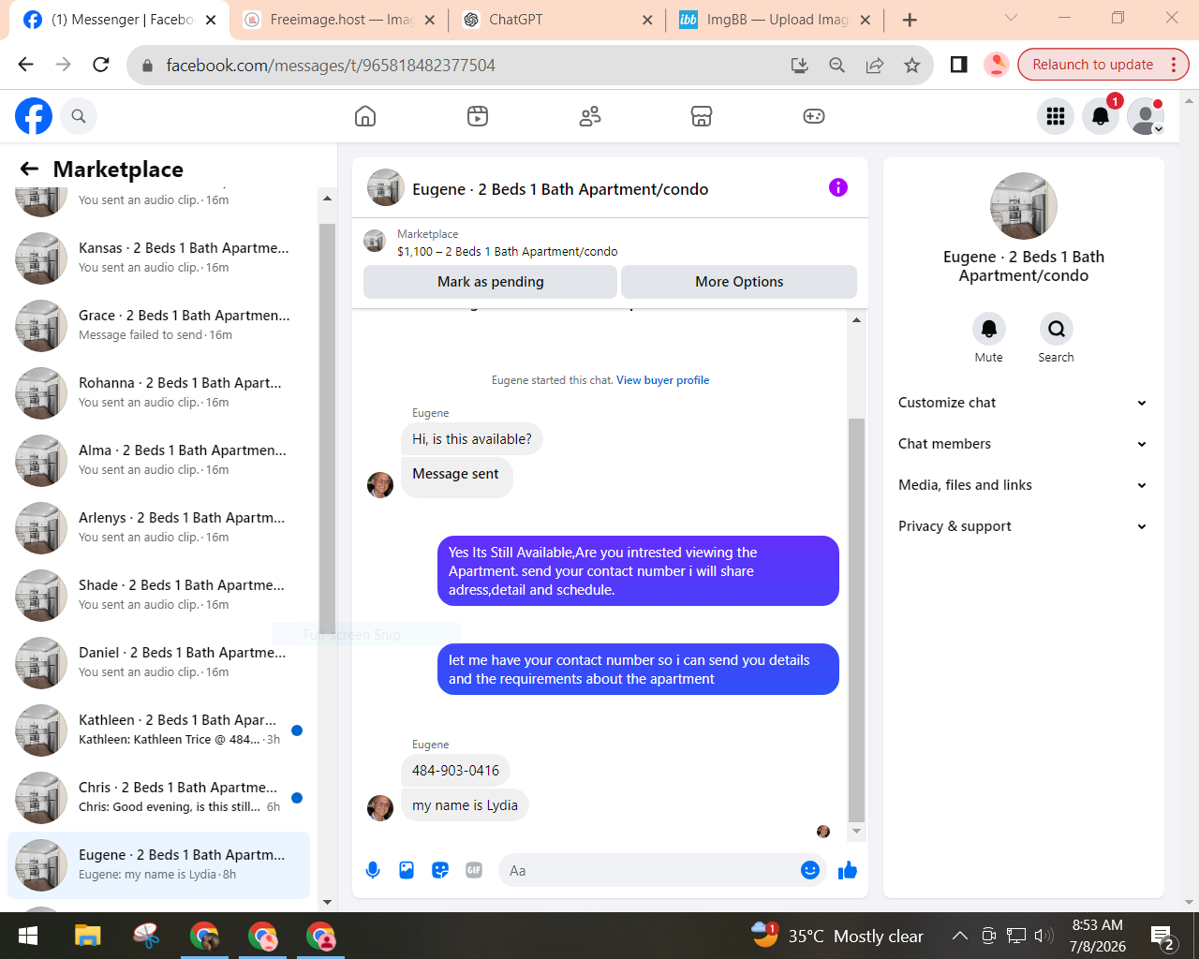Bookmark this page with the star
The height and width of the screenshot is (959, 1199).
911,65
